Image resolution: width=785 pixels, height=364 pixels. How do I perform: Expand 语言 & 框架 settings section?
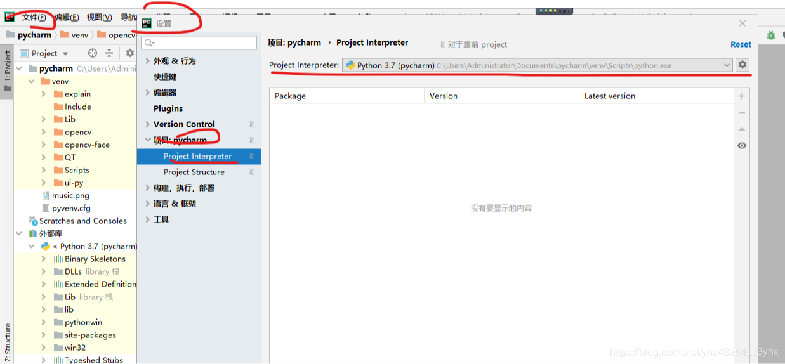point(148,204)
